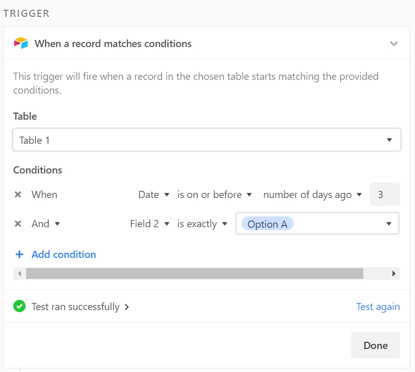Open the Table 1 dropdown

point(206,140)
